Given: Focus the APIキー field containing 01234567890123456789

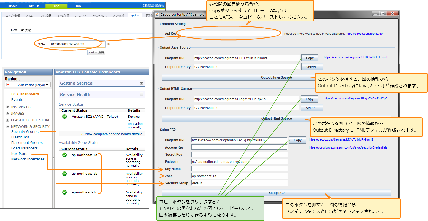Looking at the screenshot, I should (x=77, y=44).
